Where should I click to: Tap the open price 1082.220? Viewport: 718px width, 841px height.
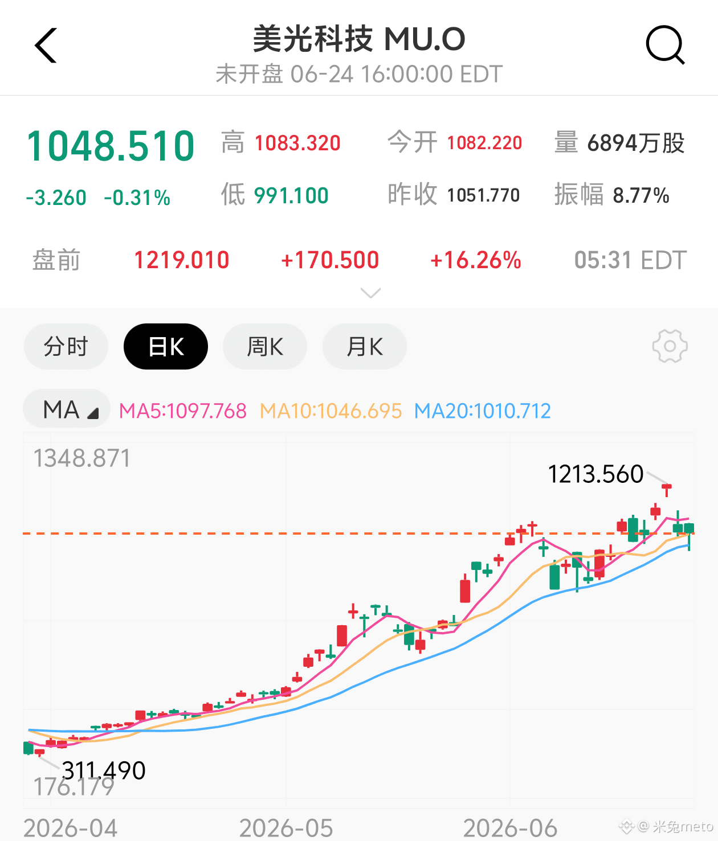coord(484,143)
